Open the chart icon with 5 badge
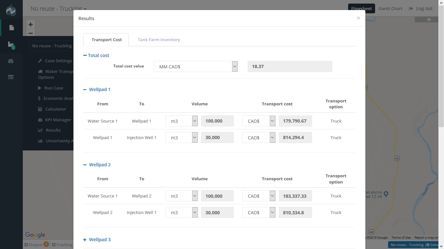 pos(11,45)
